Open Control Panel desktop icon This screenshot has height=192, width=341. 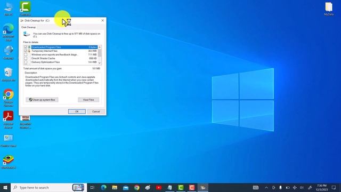tap(9, 141)
